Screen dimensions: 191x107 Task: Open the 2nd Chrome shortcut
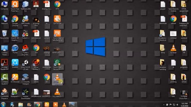pos(36,49)
